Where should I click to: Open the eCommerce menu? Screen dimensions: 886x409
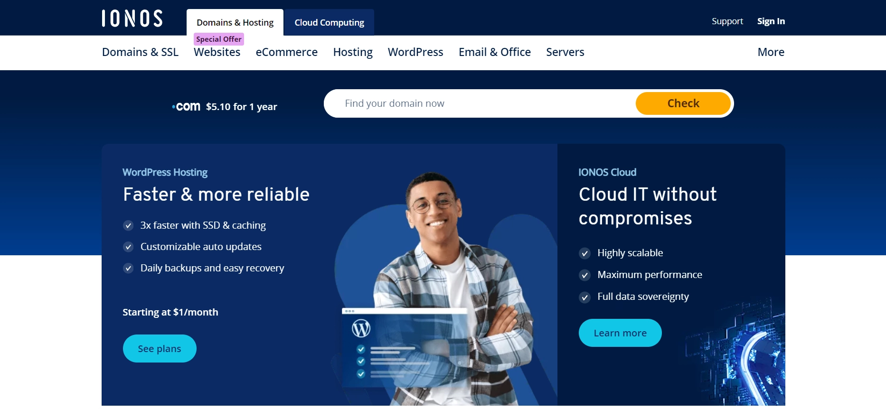286,52
